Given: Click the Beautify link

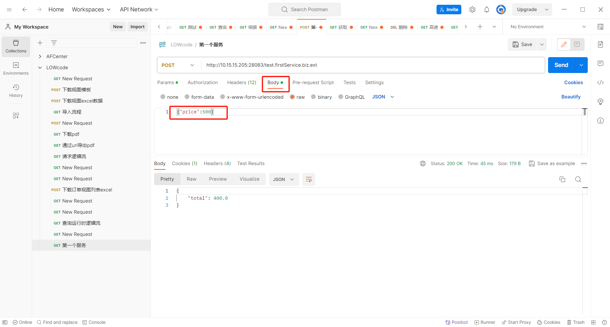Looking at the screenshot, I should 571,97.
